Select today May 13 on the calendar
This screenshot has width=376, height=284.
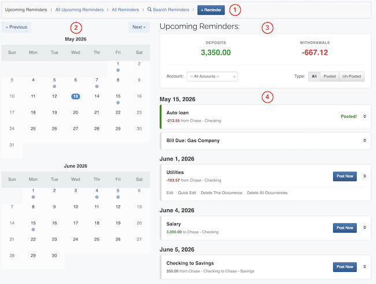76,96
